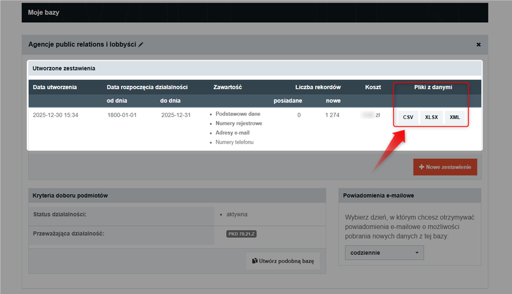
Task: Create a new report with Nowe zestawienie
Action: tap(445, 167)
